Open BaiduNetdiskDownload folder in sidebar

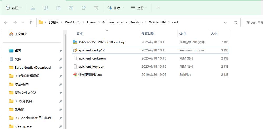33,67
